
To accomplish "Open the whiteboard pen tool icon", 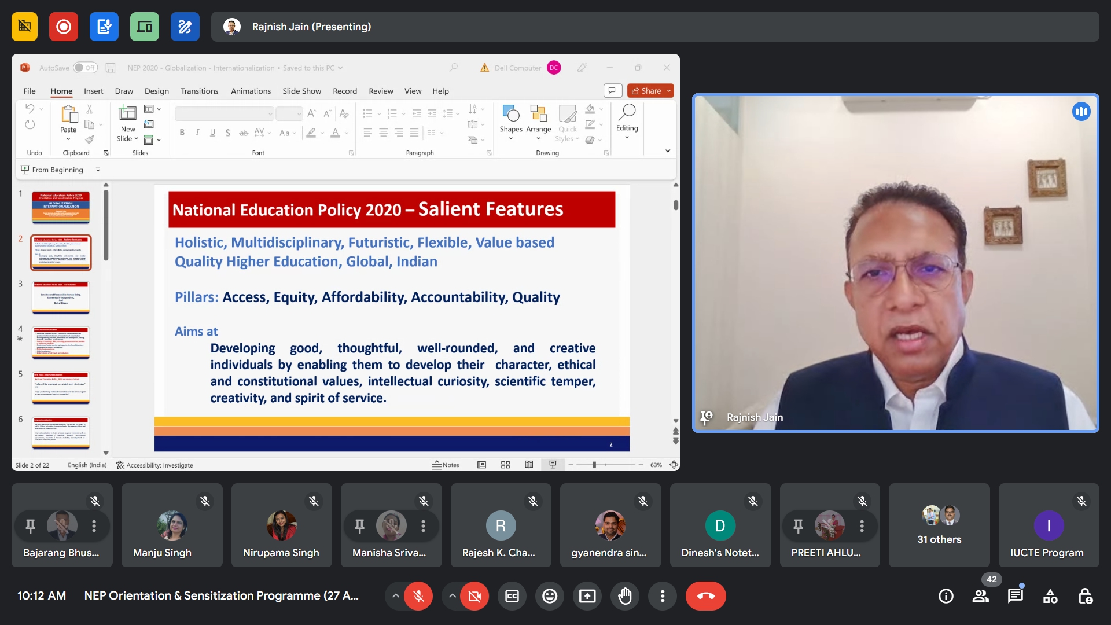I will [185, 27].
